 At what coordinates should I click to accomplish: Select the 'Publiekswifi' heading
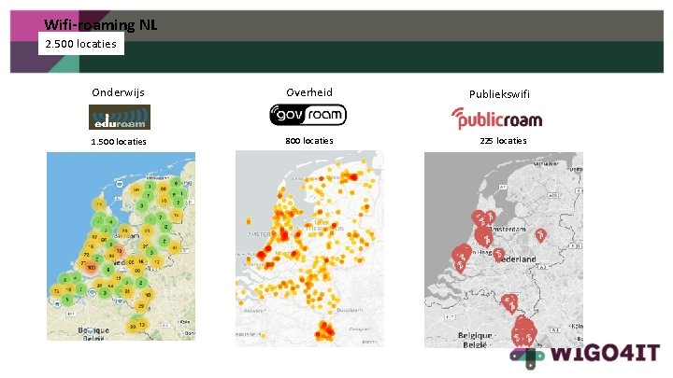(499, 94)
